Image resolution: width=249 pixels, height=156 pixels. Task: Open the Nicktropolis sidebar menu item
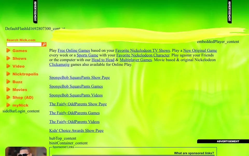click(25, 74)
